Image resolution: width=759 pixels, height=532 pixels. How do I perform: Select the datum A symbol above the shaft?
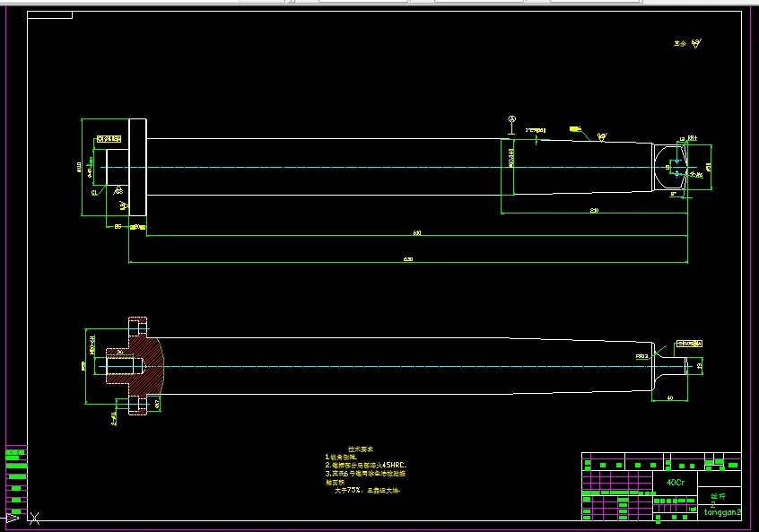pos(511,125)
